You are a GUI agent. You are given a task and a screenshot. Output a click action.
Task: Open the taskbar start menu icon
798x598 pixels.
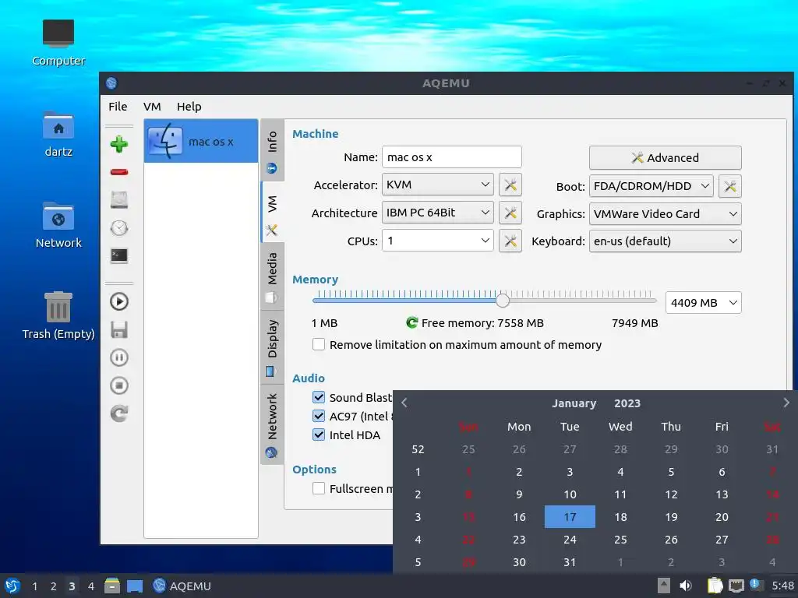[x=12, y=586]
